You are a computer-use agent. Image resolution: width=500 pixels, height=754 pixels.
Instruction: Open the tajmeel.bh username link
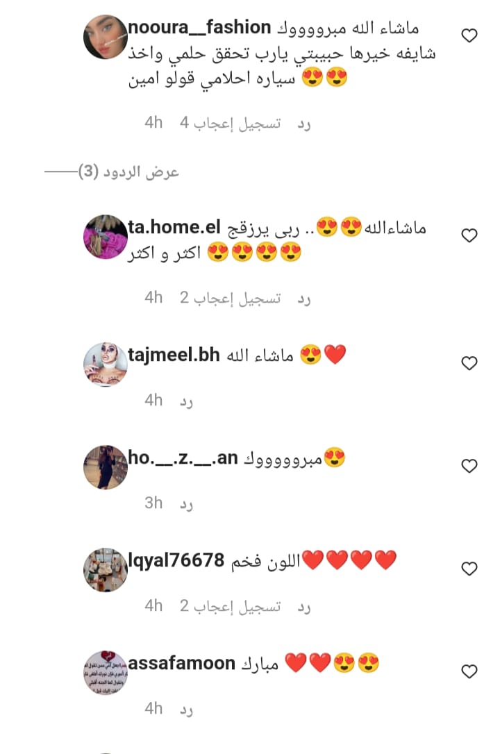coord(174,355)
